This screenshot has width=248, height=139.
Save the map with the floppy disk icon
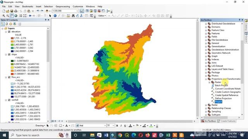tap(12, 11)
